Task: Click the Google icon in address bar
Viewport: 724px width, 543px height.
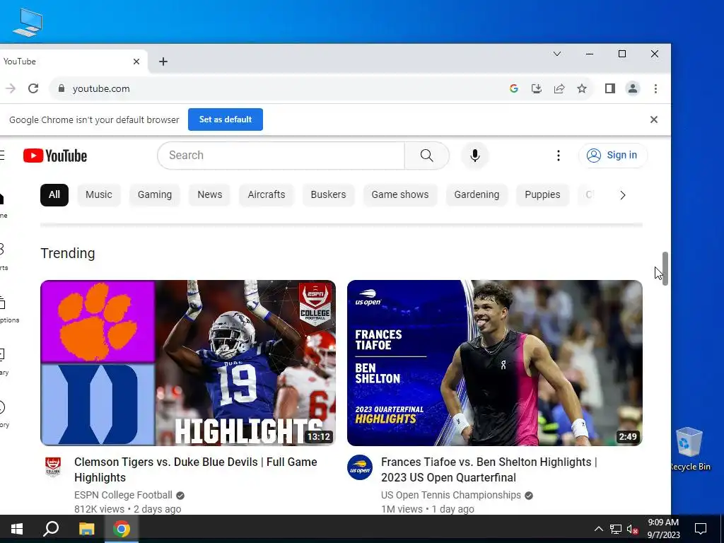Action: (x=513, y=88)
